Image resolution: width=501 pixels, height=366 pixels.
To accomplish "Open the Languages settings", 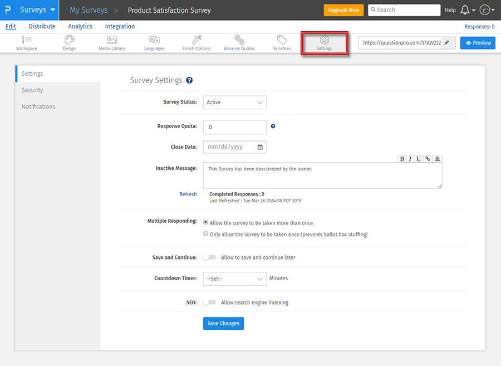I will click(x=154, y=43).
